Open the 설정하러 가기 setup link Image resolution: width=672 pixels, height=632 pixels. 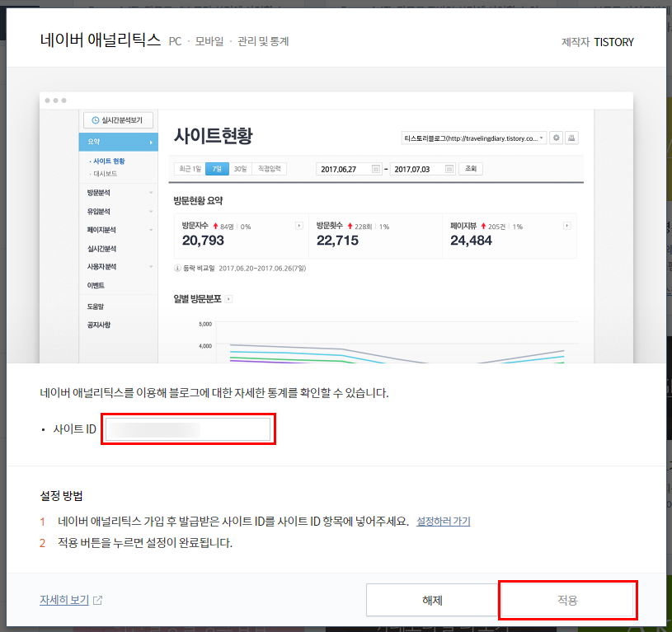[x=443, y=521]
